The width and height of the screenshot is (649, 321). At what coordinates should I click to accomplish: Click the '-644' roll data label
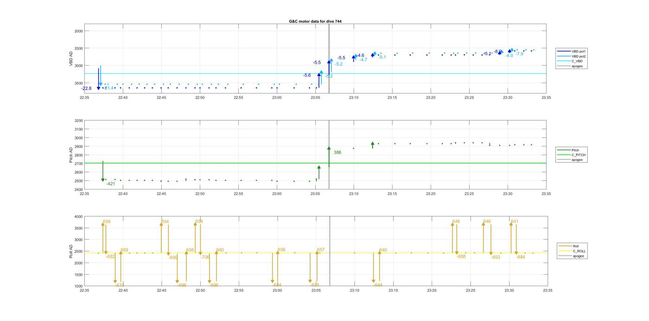[378, 285]
